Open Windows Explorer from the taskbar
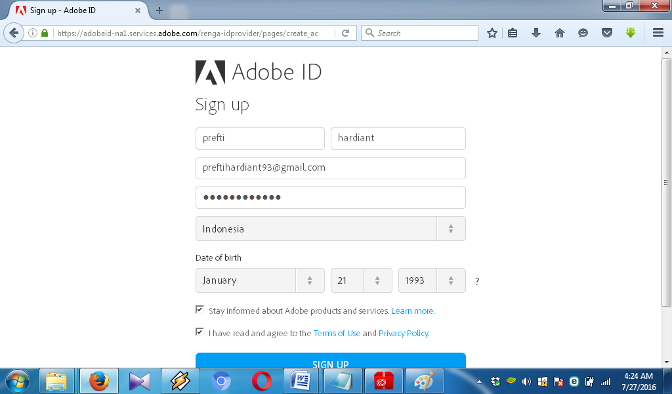Screen dimensions: 672x394 coord(56,381)
